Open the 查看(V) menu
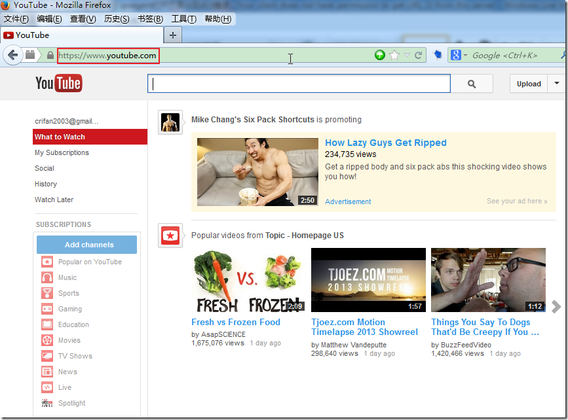The image size is (568, 420). (x=83, y=19)
